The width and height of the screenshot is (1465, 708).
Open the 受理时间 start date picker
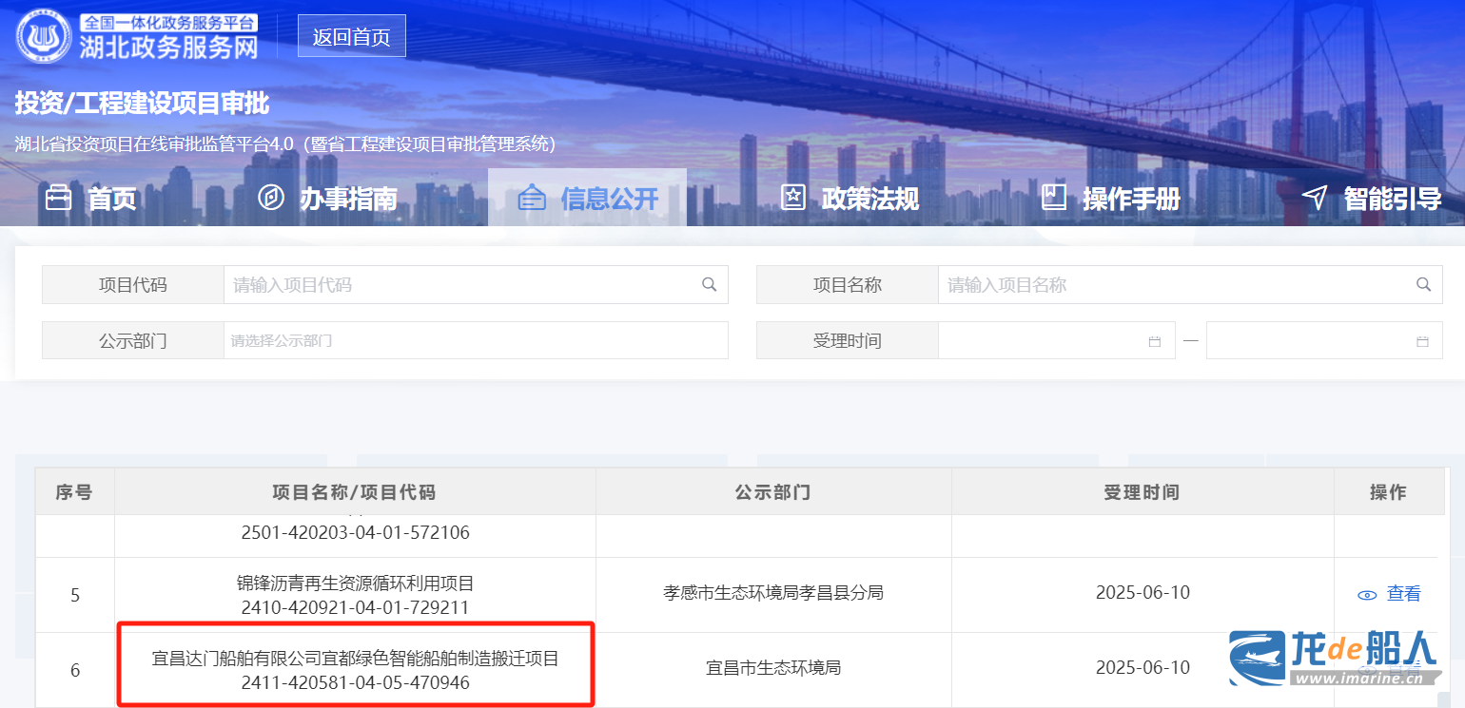[1042, 340]
